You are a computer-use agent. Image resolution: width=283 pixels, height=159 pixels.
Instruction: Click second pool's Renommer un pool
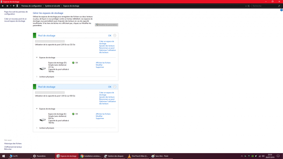(107, 99)
